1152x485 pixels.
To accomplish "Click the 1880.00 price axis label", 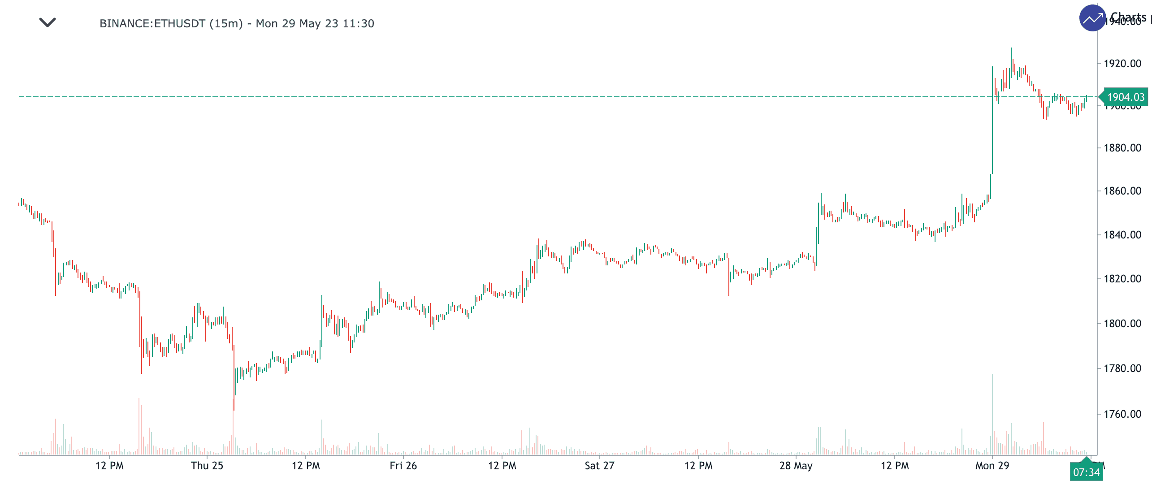I will (x=1122, y=148).
